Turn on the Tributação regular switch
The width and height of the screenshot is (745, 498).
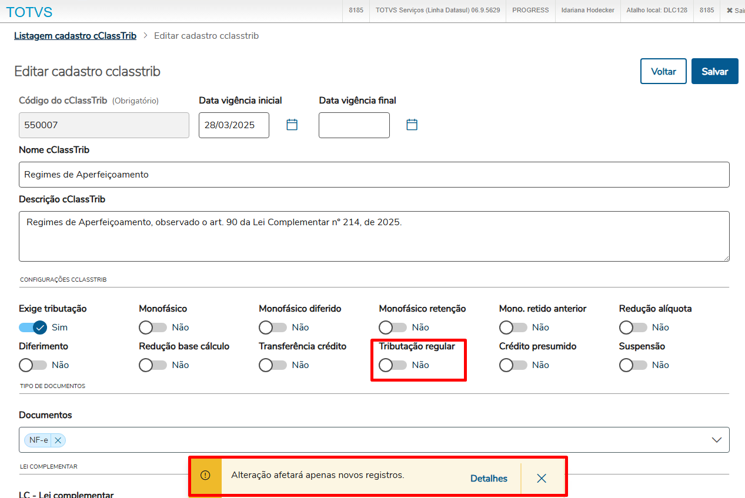click(x=393, y=365)
